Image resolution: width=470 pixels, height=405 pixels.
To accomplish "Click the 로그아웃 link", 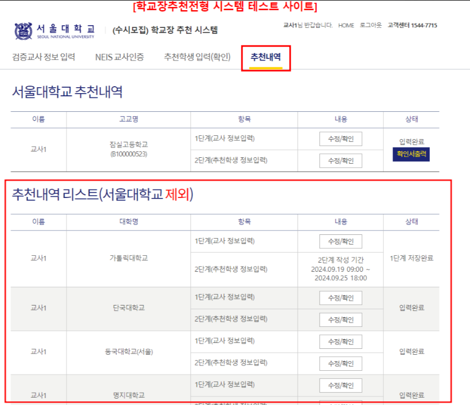I will tap(371, 25).
